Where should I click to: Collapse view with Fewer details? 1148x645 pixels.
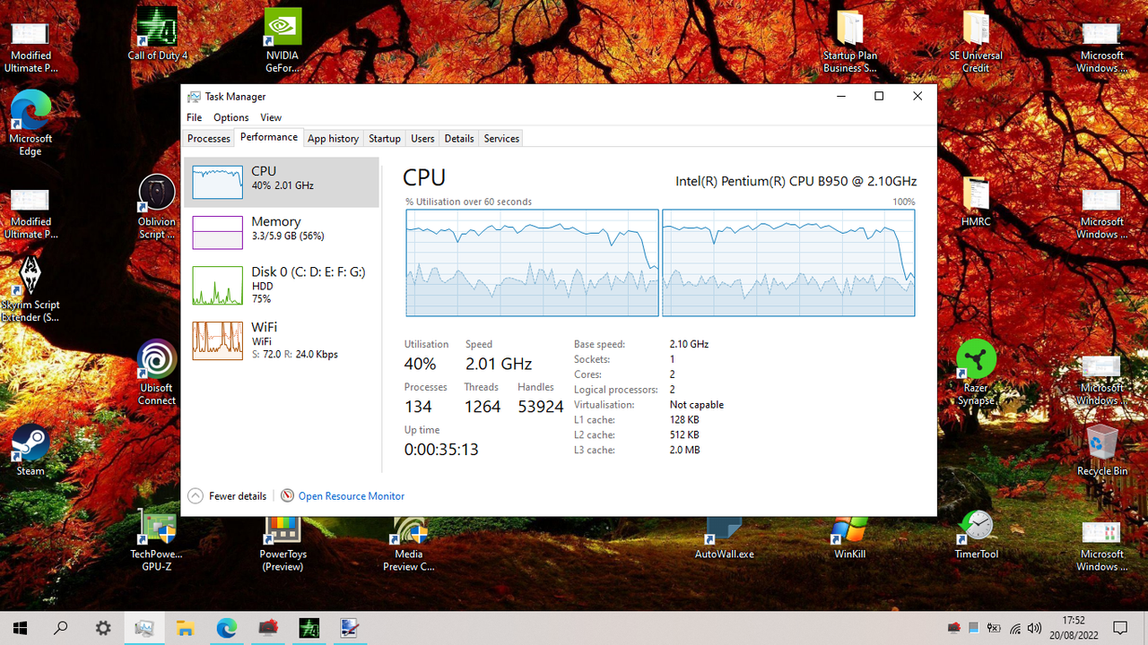[x=228, y=495]
